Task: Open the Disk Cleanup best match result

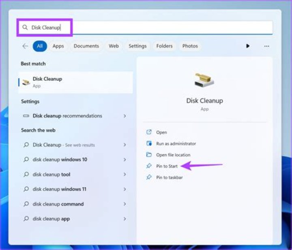Action: coord(76,82)
